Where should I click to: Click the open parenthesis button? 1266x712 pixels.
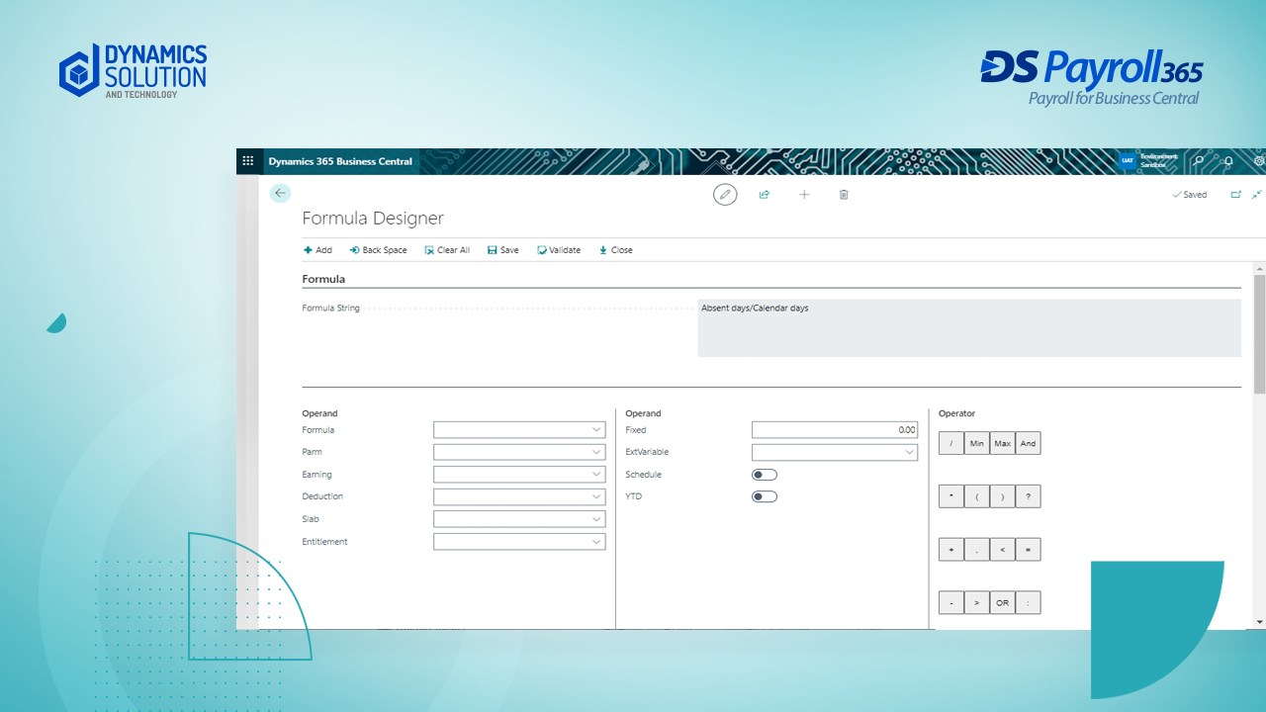(976, 496)
